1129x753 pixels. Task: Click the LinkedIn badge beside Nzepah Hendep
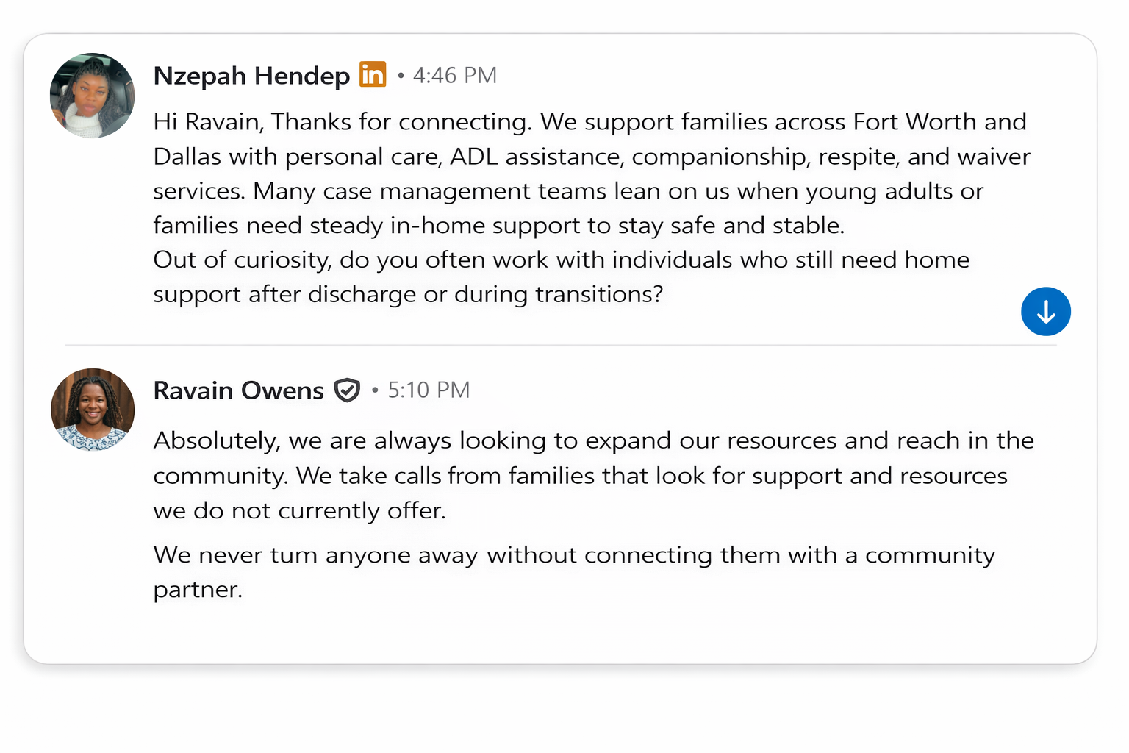coord(373,74)
